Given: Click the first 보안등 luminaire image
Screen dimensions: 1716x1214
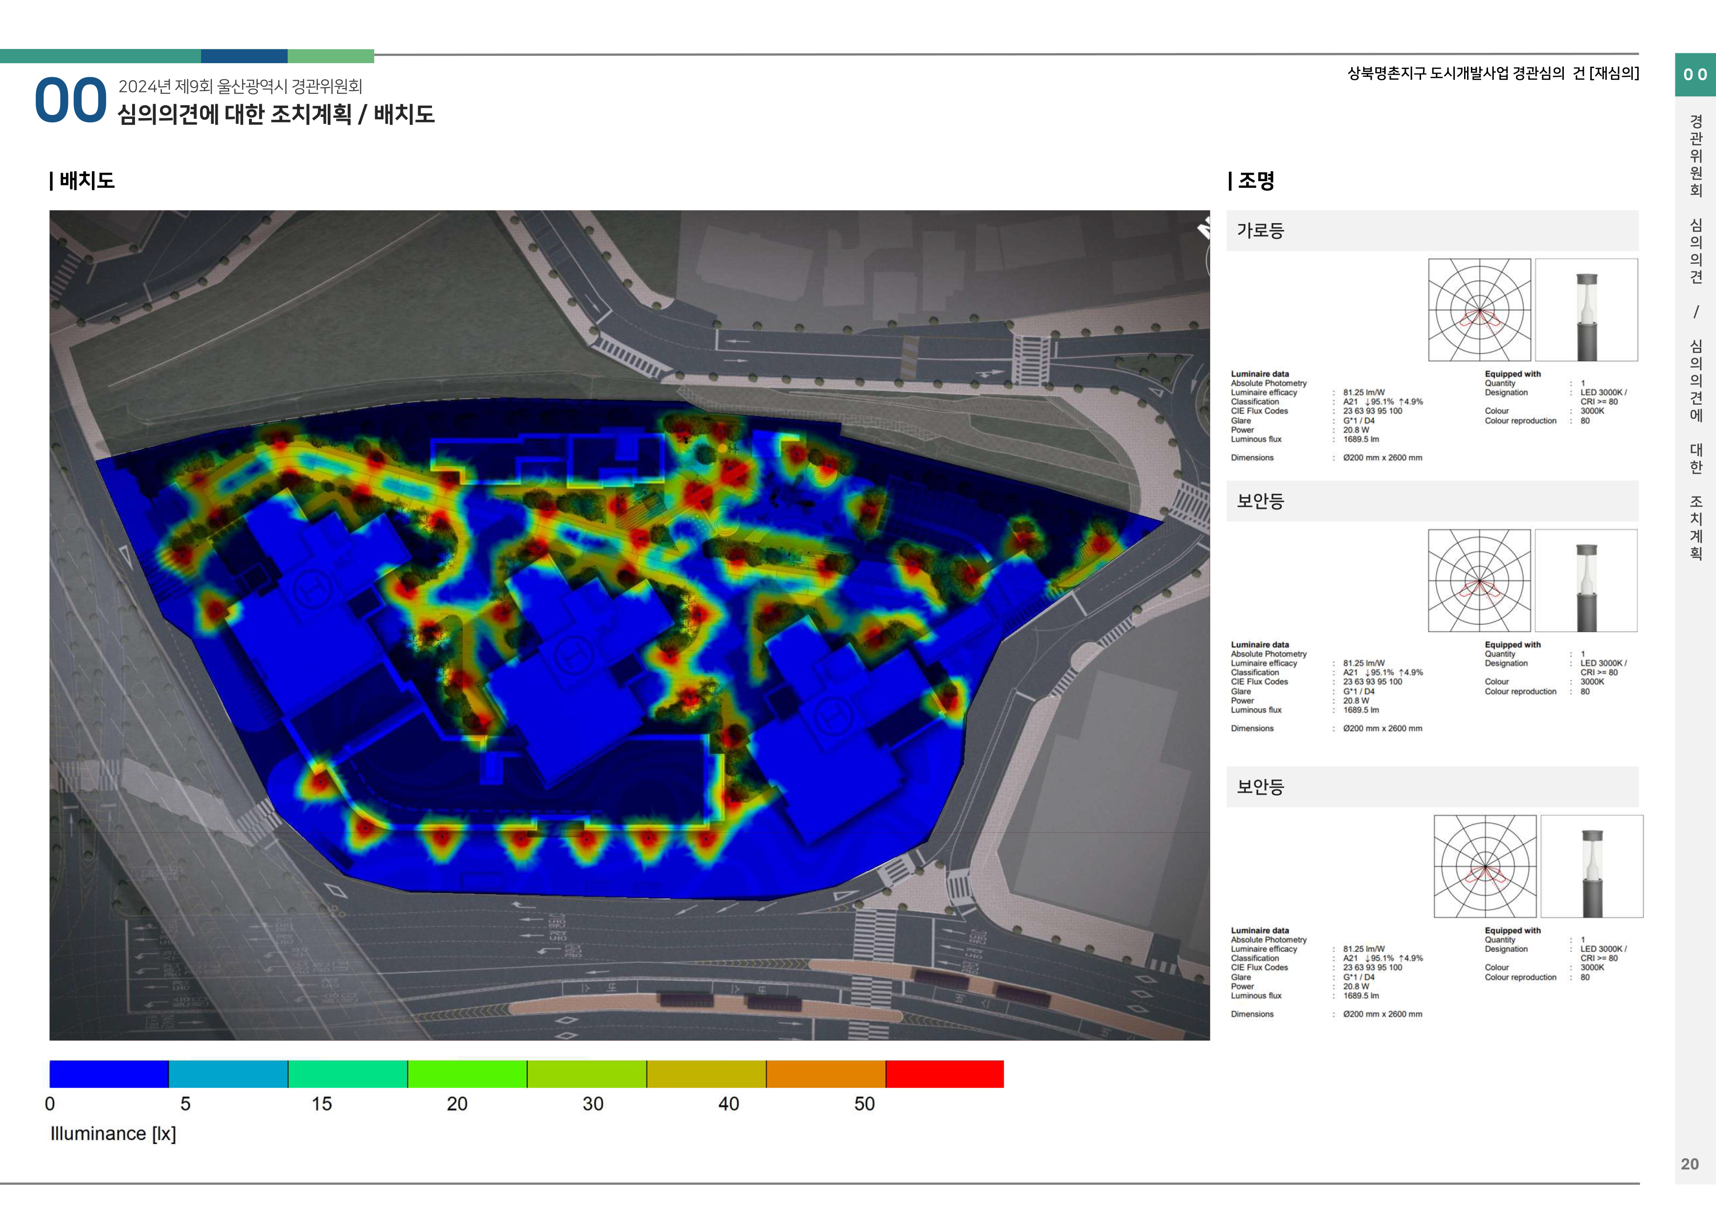Looking at the screenshot, I should coord(1586,580).
